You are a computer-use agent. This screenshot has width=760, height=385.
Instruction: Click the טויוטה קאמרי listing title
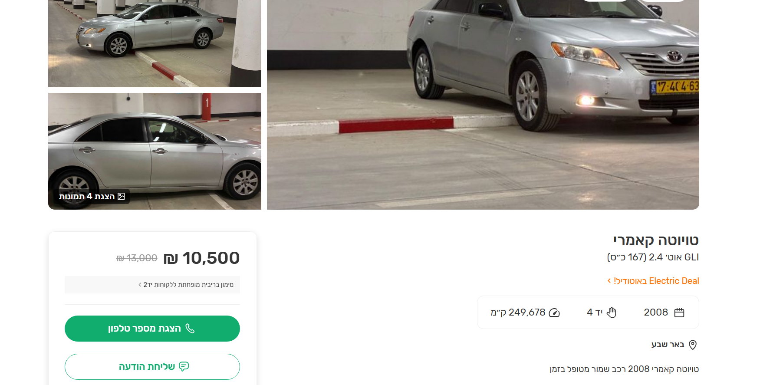[x=656, y=240]
